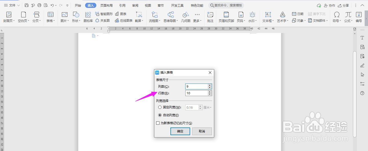Image resolution: width=368 pixels, height=151 pixels.
Task: Click the pen icon in right sidebar
Action: 362,65
